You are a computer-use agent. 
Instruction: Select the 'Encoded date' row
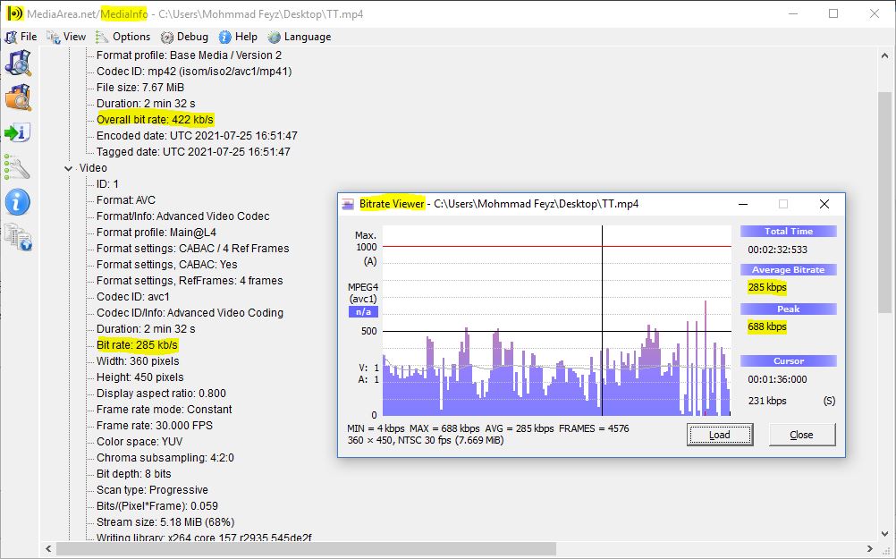(x=197, y=136)
